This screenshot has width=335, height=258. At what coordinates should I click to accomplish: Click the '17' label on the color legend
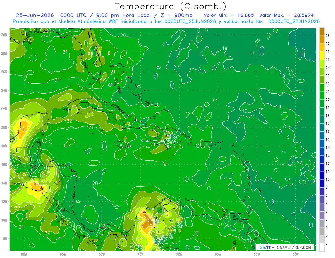point(328,124)
